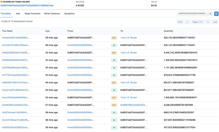Click 1inch v3: Router in 33 mins row
The width and height of the screenshot is (219, 132).
[128, 38]
